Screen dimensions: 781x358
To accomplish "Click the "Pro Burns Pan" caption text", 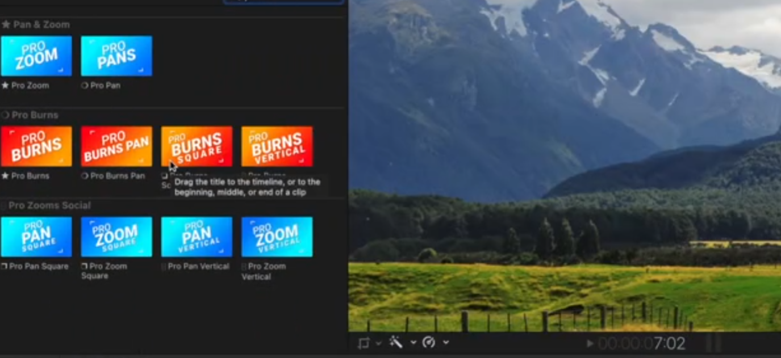I will (118, 176).
